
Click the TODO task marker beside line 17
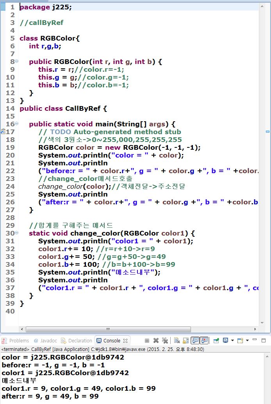pos(3,131)
